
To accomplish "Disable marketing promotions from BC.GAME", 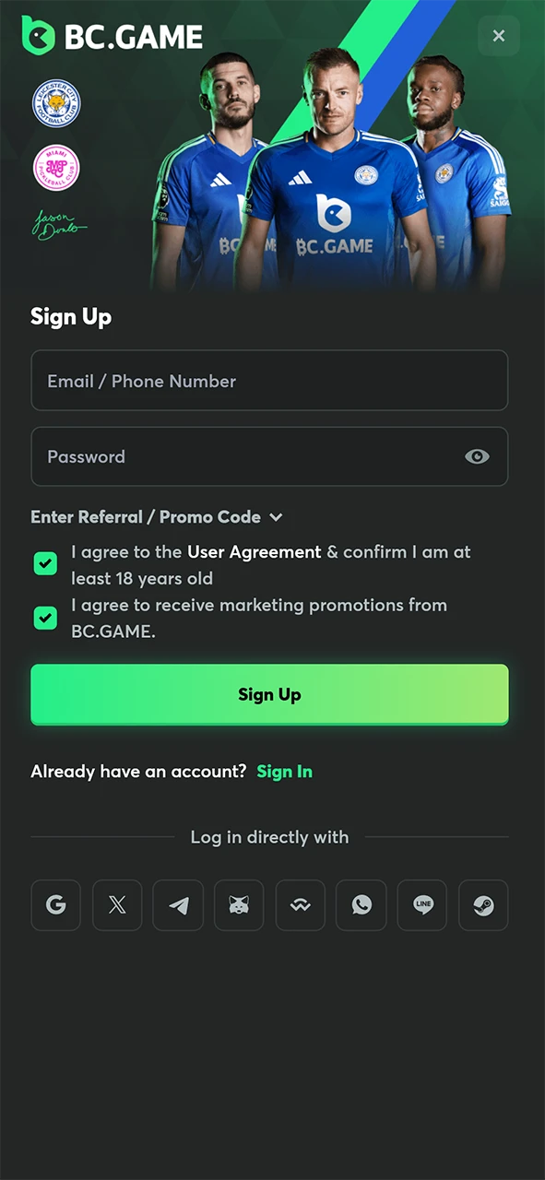I will click(x=45, y=618).
